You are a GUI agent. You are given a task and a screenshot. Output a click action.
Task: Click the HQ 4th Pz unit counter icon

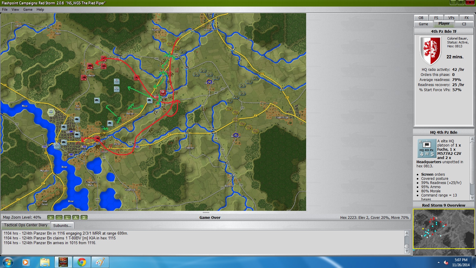pos(427,148)
